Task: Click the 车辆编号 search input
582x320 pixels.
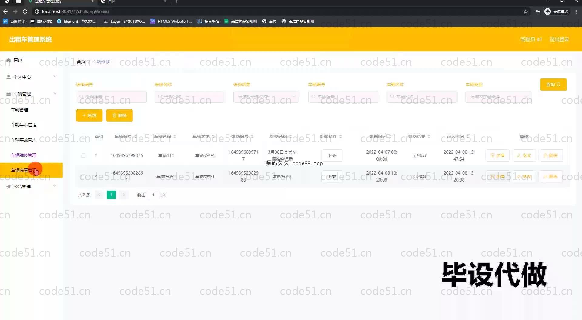Action: tap(343, 97)
